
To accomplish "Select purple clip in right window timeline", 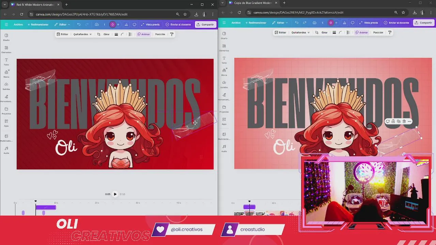I will coord(249,207).
